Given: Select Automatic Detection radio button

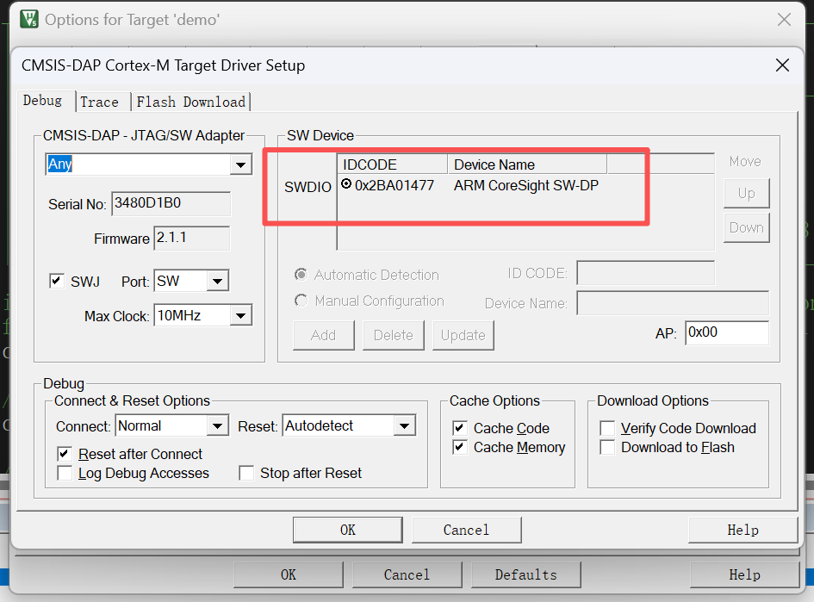Looking at the screenshot, I should coord(301,274).
